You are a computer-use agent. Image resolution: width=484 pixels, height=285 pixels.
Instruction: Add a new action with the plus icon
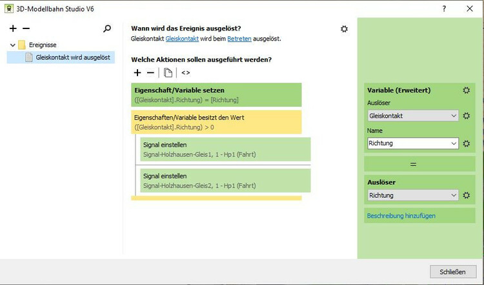pos(137,72)
